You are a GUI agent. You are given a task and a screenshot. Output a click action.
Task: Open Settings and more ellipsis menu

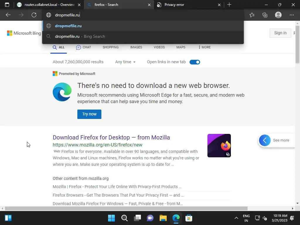(292, 15)
